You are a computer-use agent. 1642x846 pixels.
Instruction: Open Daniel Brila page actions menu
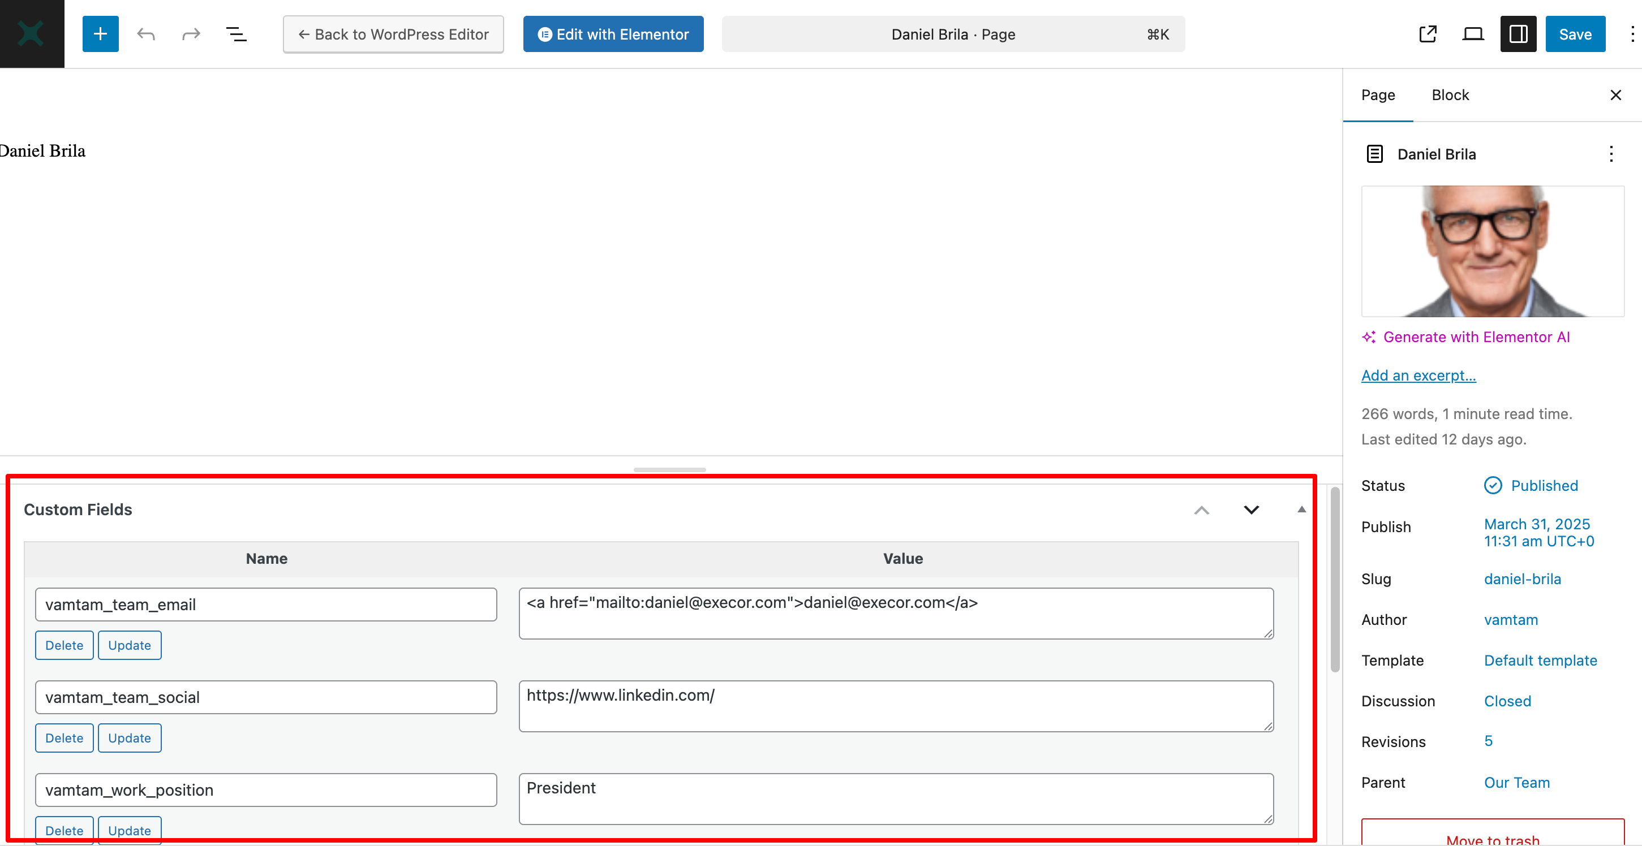tap(1611, 154)
